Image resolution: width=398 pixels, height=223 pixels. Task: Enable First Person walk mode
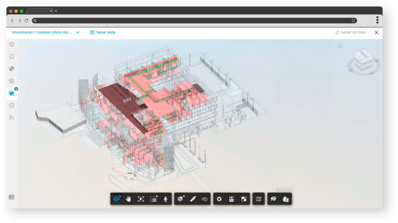(166, 199)
